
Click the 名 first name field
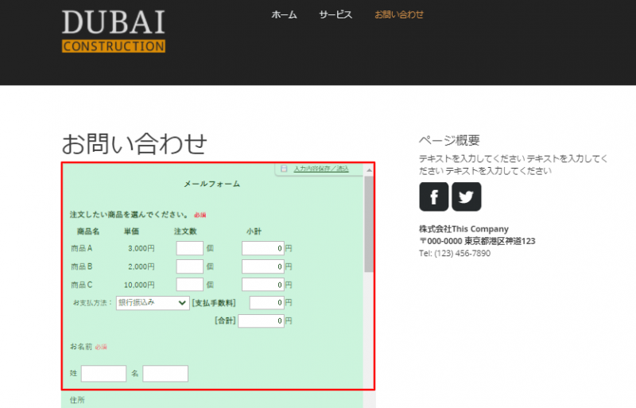click(x=165, y=373)
